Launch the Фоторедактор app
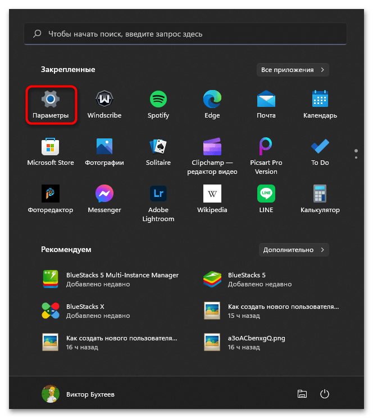The height and width of the screenshot is (418, 373). [x=51, y=199]
